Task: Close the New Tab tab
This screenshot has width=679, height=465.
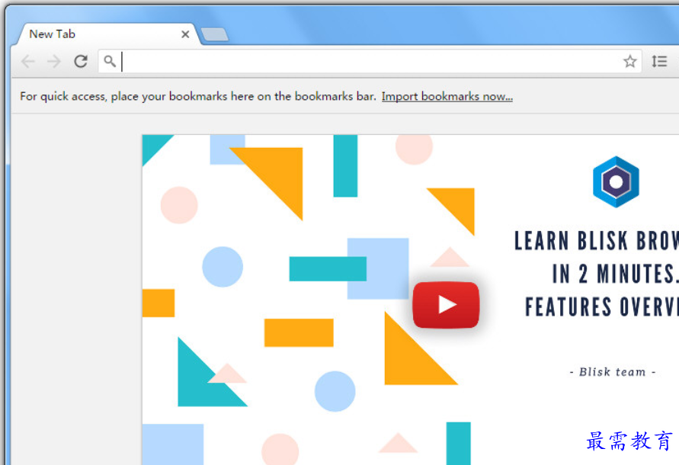Action: click(185, 34)
